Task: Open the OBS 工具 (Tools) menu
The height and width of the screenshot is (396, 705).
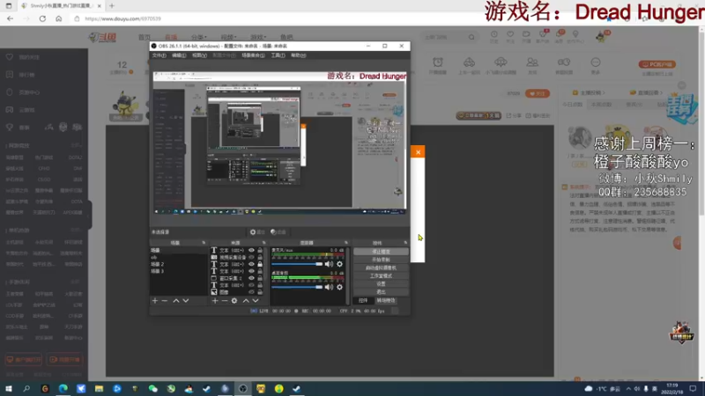Action: tap(278, 55)
